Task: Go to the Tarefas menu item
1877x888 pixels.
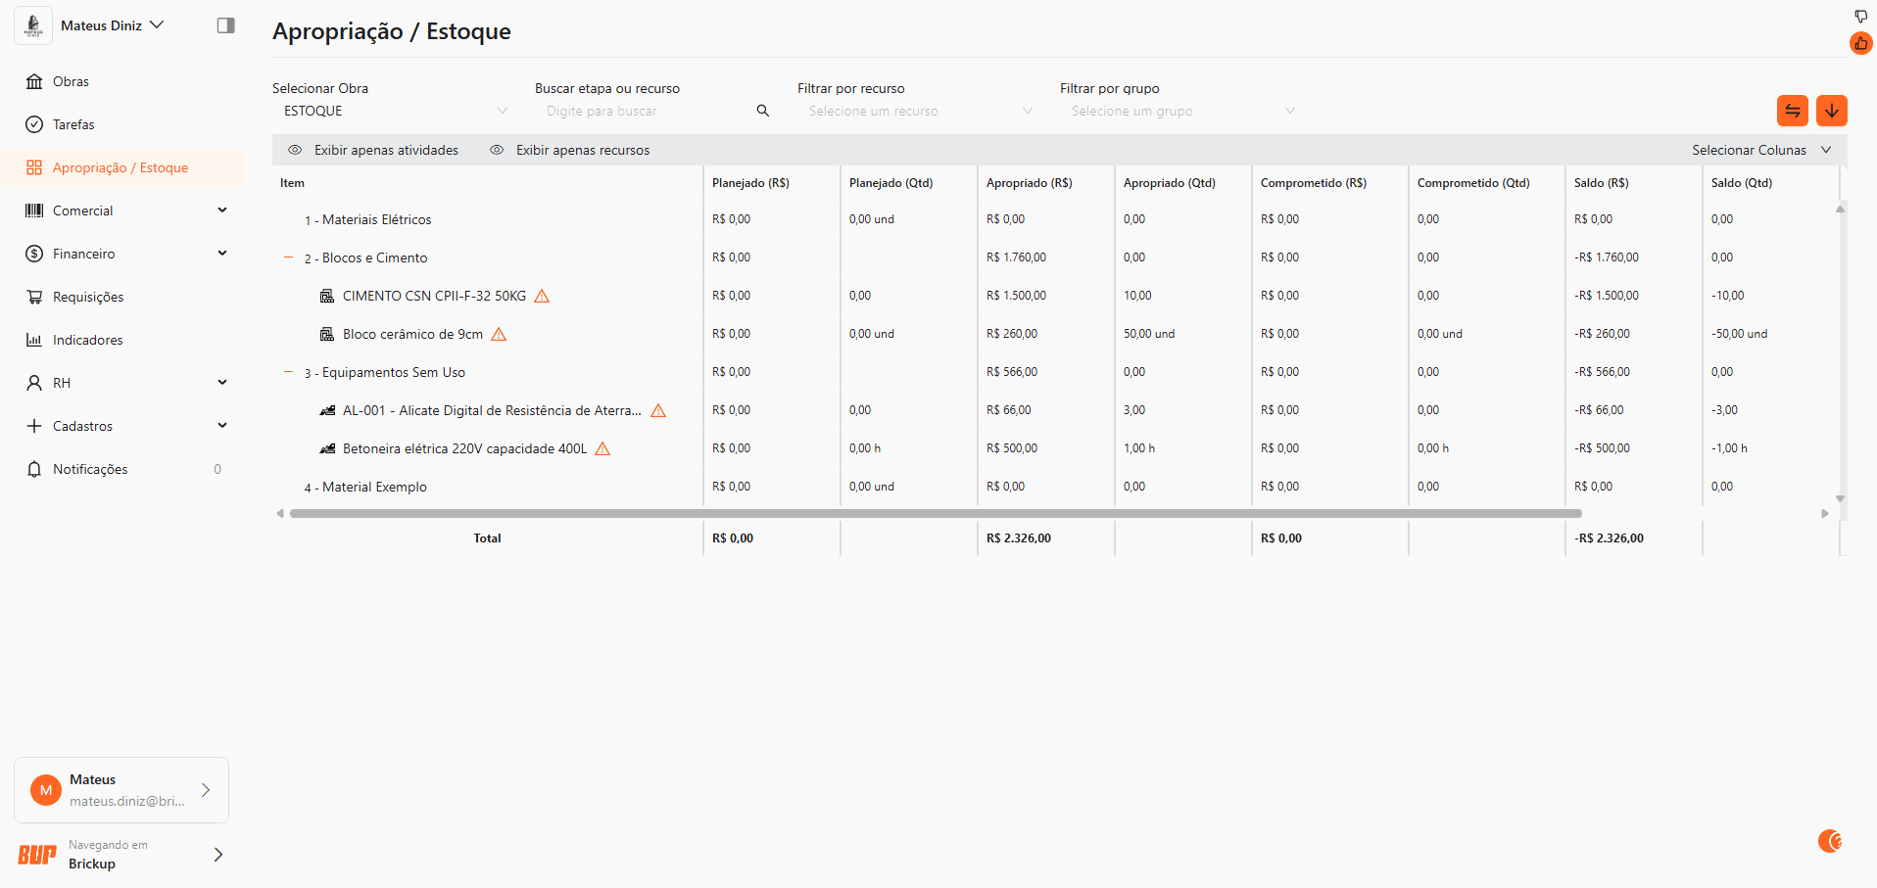Action: pos(123,124)
